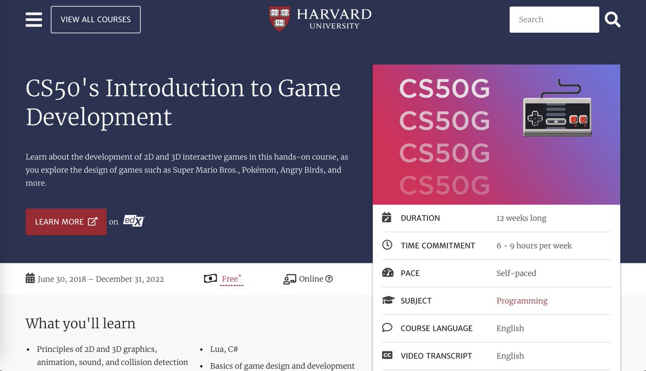Click the Duration calendar icon
This screenshot has height=371, width=646.
(x=387, y=218)
